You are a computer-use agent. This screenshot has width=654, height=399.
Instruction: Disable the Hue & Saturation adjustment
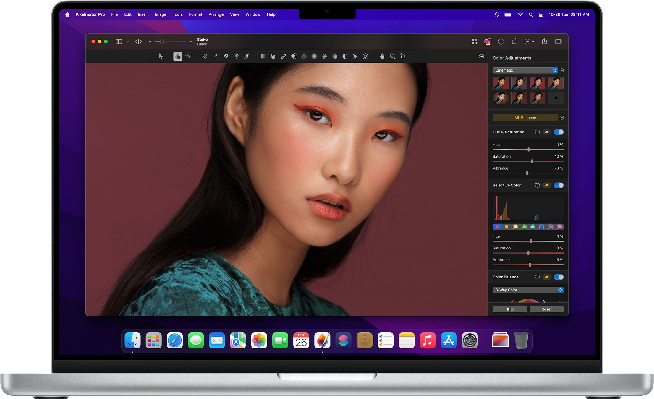pos(559,132)
